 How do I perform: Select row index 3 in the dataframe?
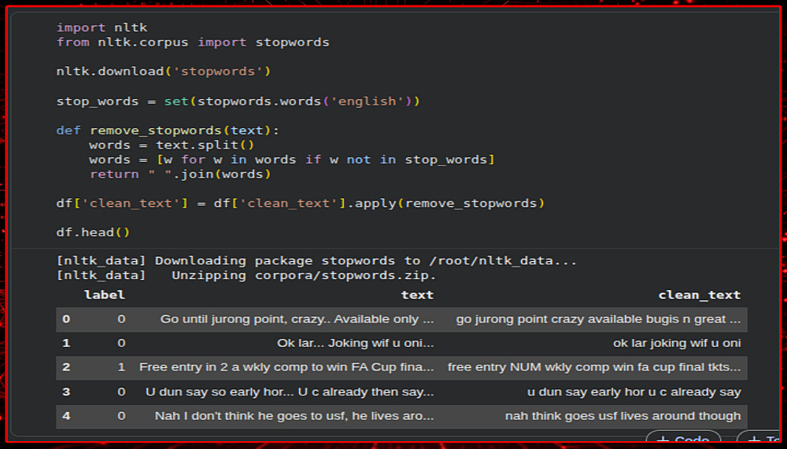(66, 392)
